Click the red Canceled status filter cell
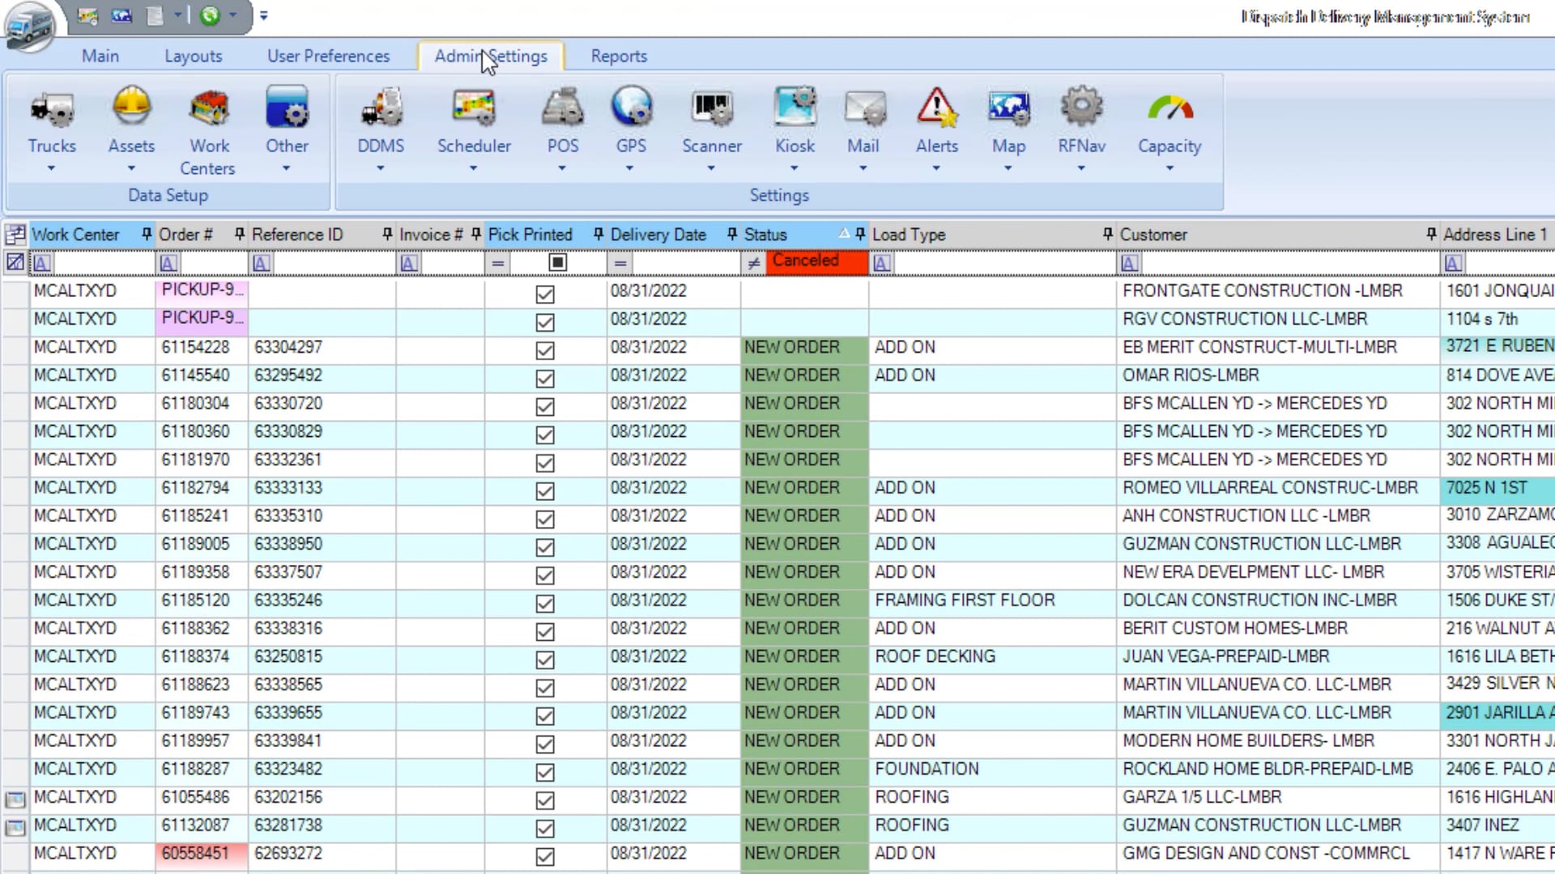Image resolution: width=1555 pixels, height=874 pixels. point(816,262)
